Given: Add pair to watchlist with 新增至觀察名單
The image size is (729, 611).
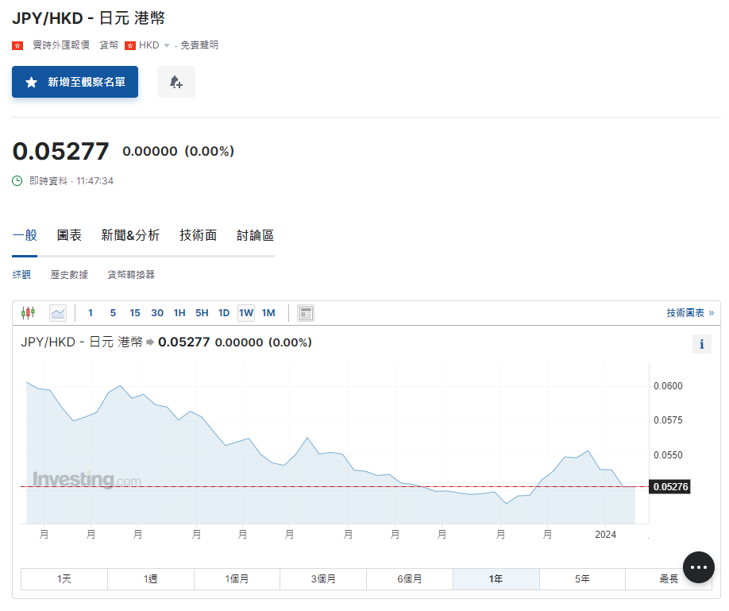Looking at the screenshot, I should click(x=75, y=83).
